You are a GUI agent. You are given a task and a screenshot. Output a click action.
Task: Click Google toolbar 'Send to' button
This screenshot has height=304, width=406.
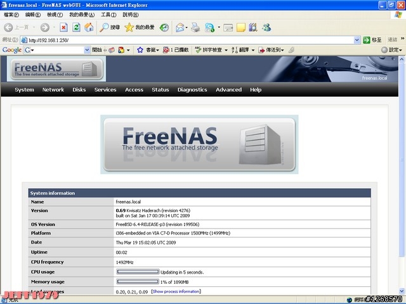click(x=271, y=50)
